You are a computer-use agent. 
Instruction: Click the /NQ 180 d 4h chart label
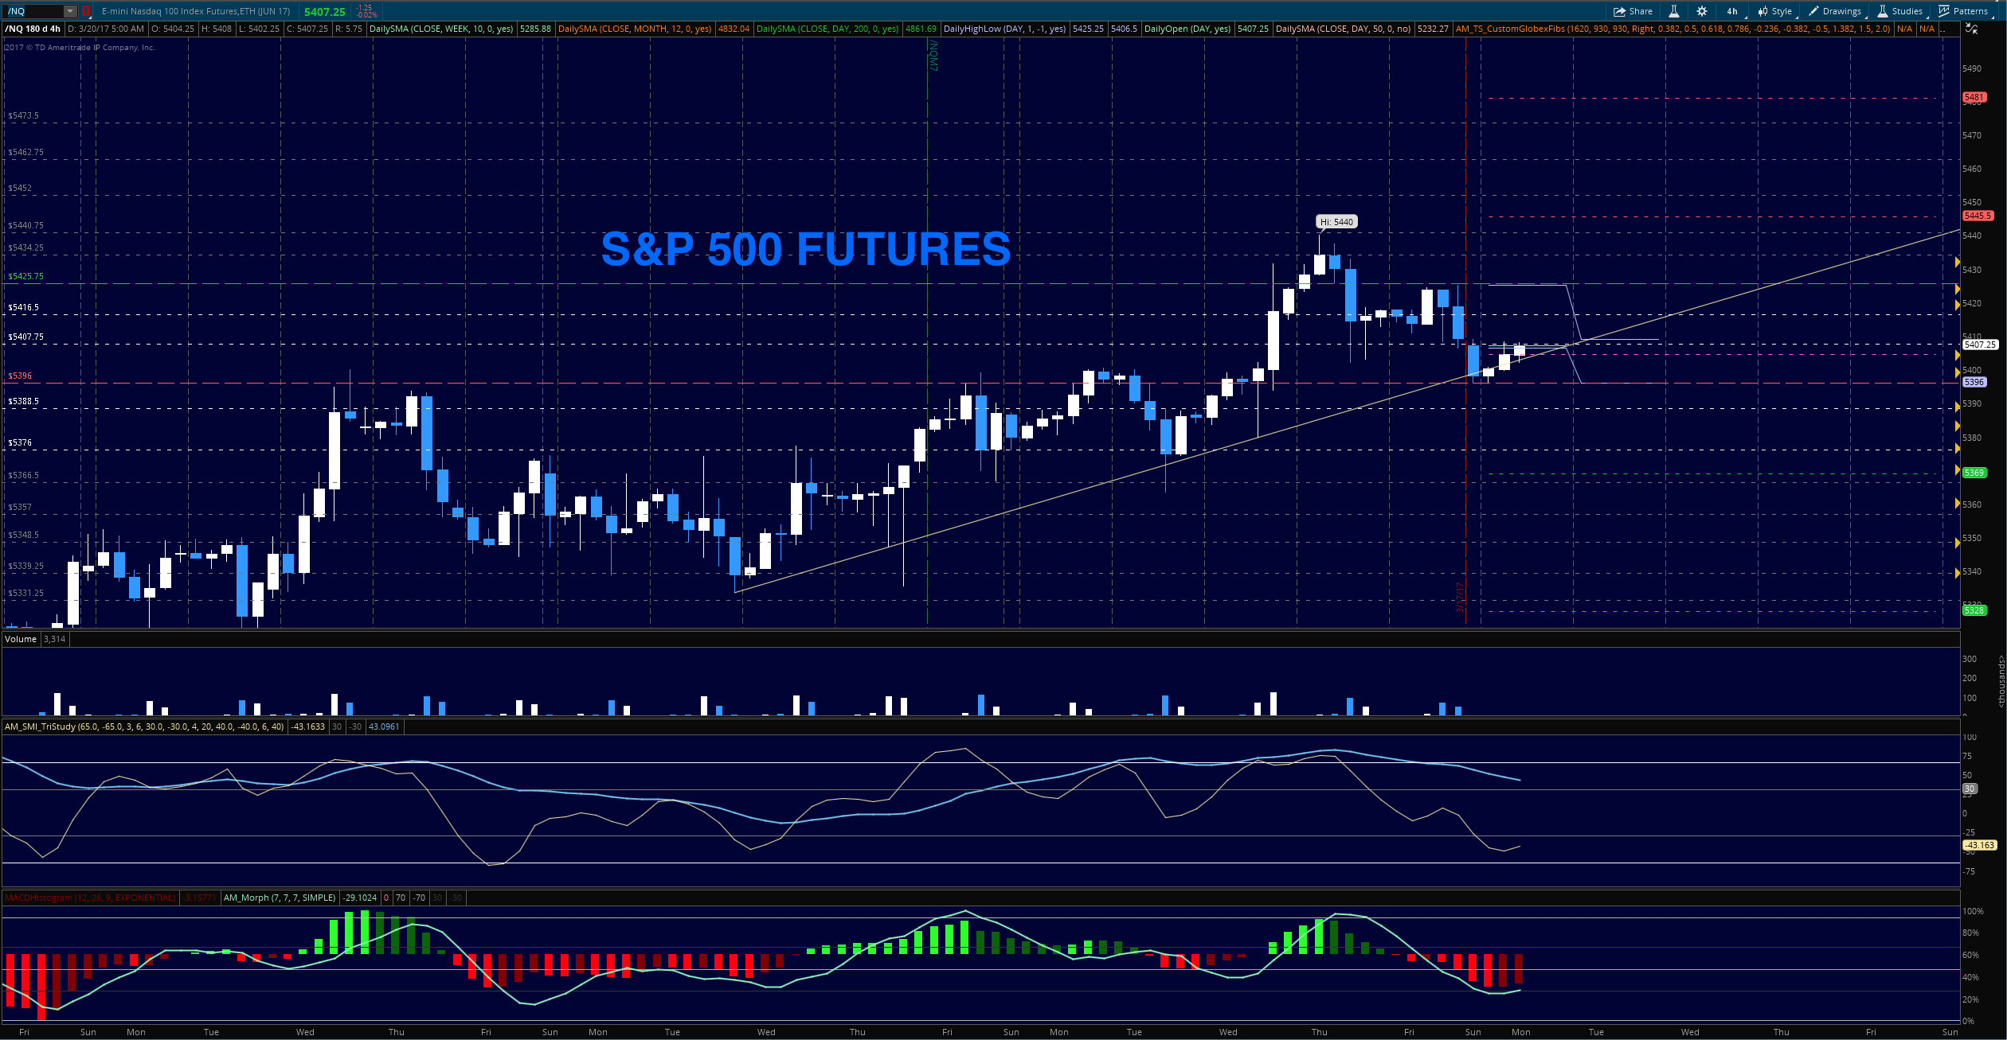(x=33, y=29)
